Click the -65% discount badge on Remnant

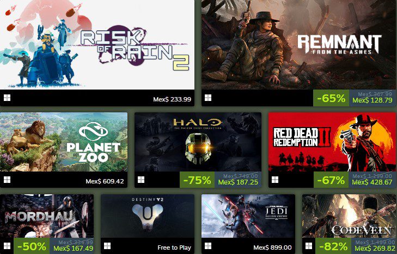point(331,98)
